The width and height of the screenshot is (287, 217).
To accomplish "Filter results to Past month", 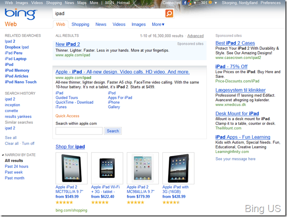I will pos(14,178).
